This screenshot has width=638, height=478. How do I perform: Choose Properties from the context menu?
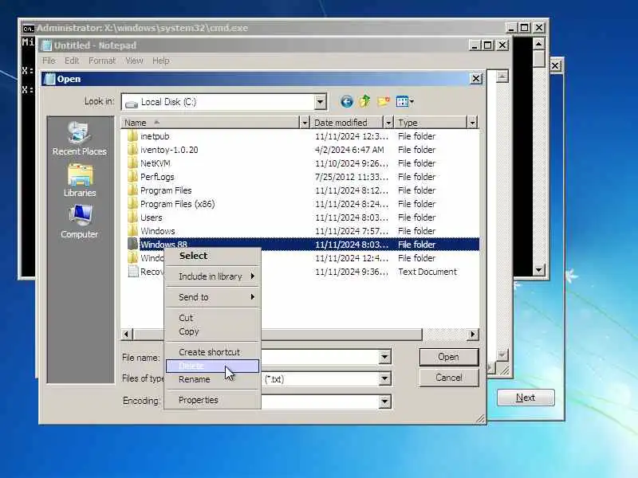click(x=212, y=400)
